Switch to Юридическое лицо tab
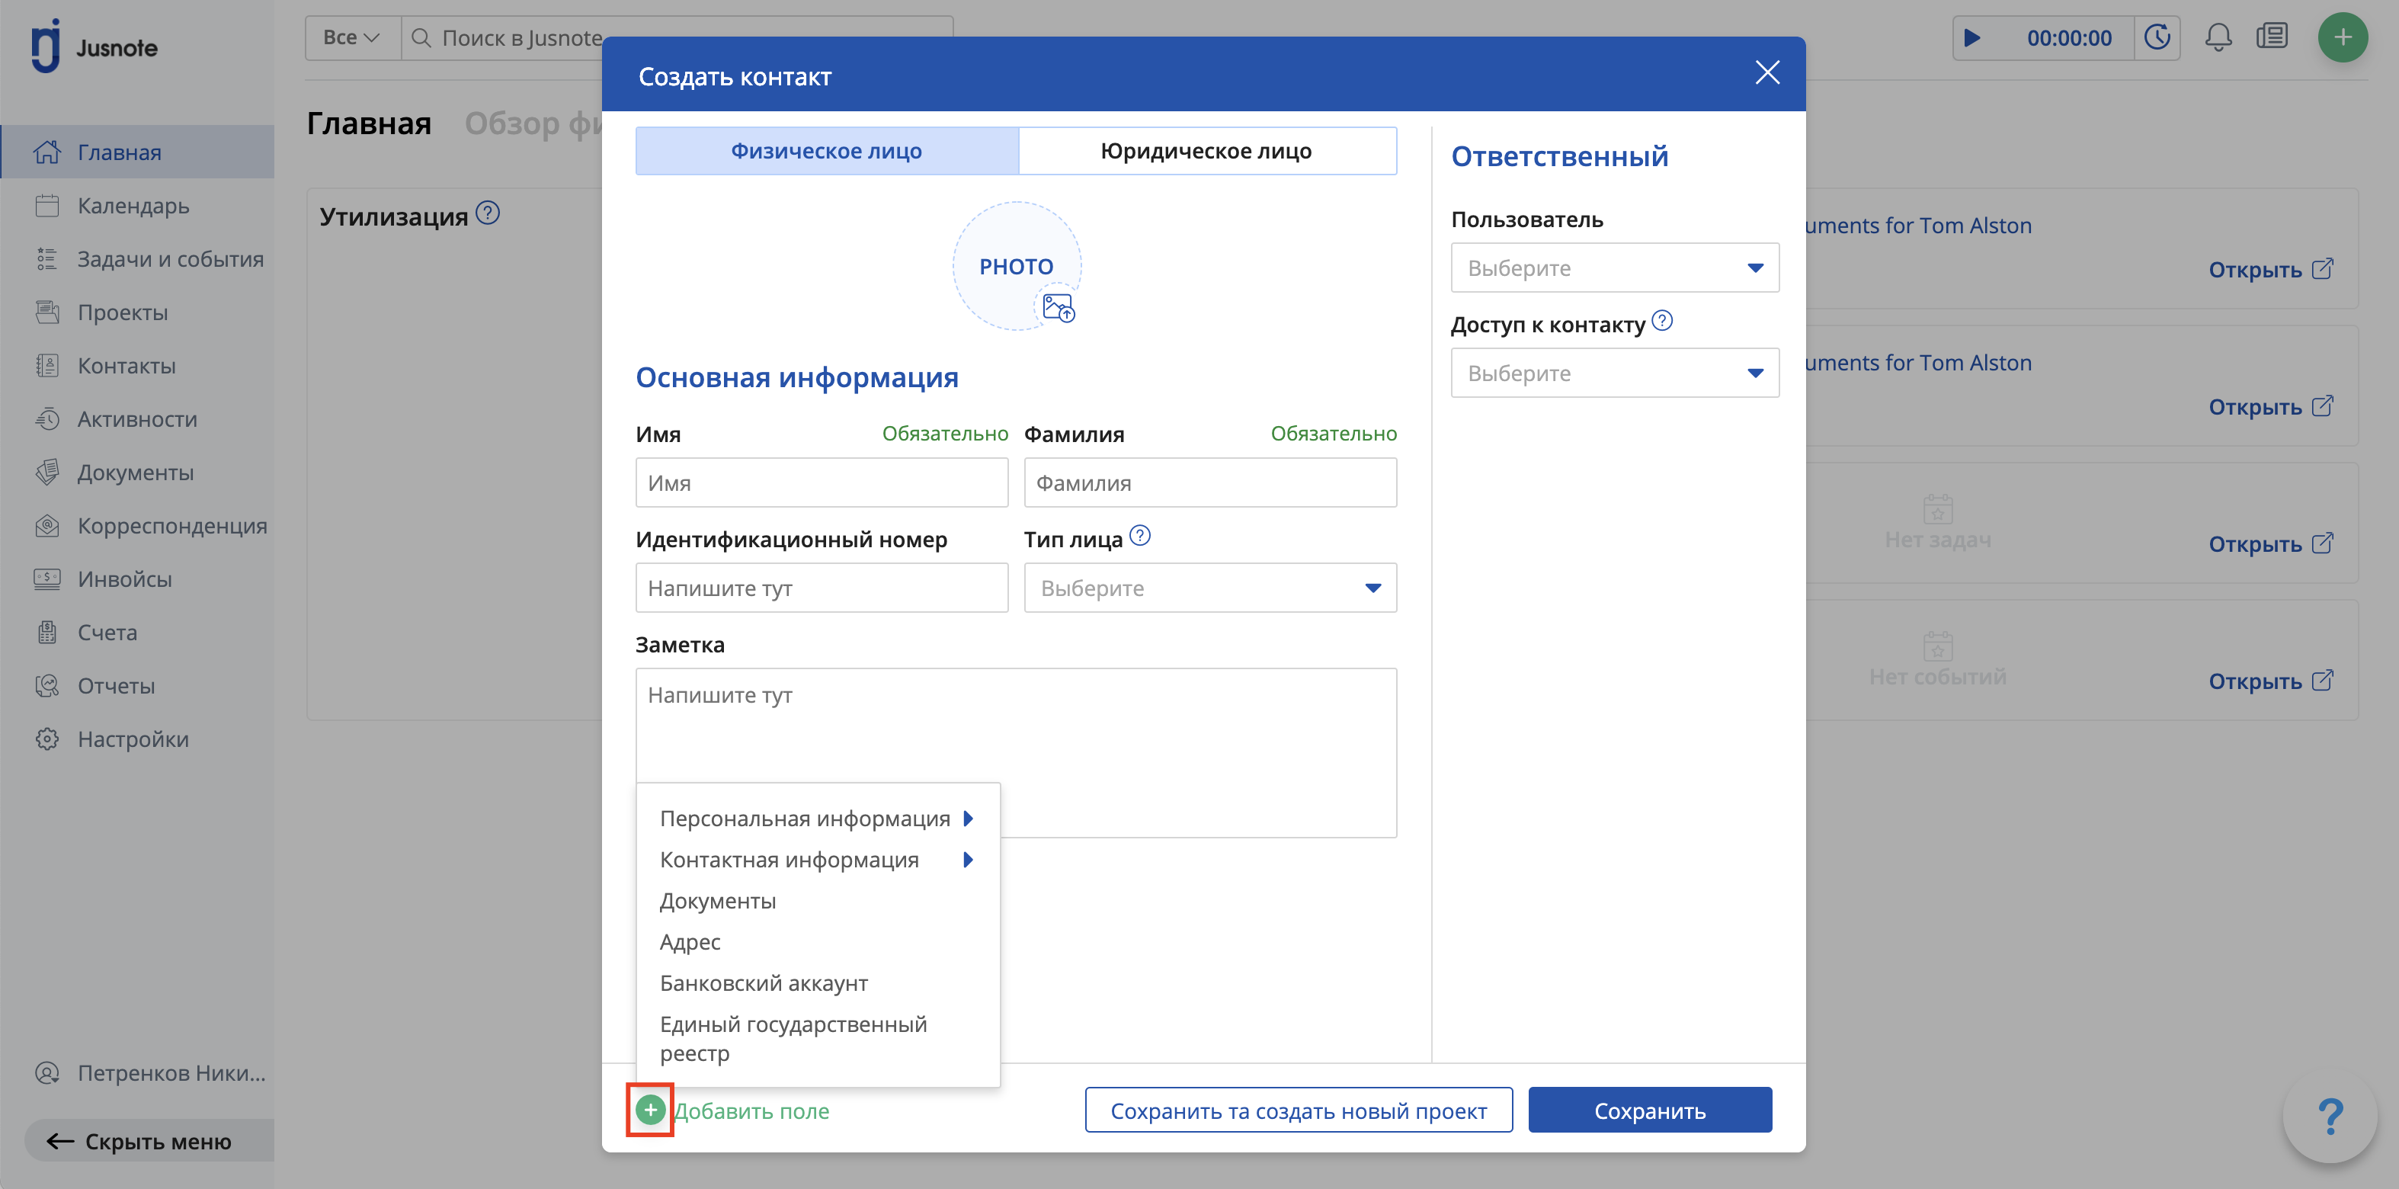The width and height of the screenshot is (2399, 1189). (1206, 151)
